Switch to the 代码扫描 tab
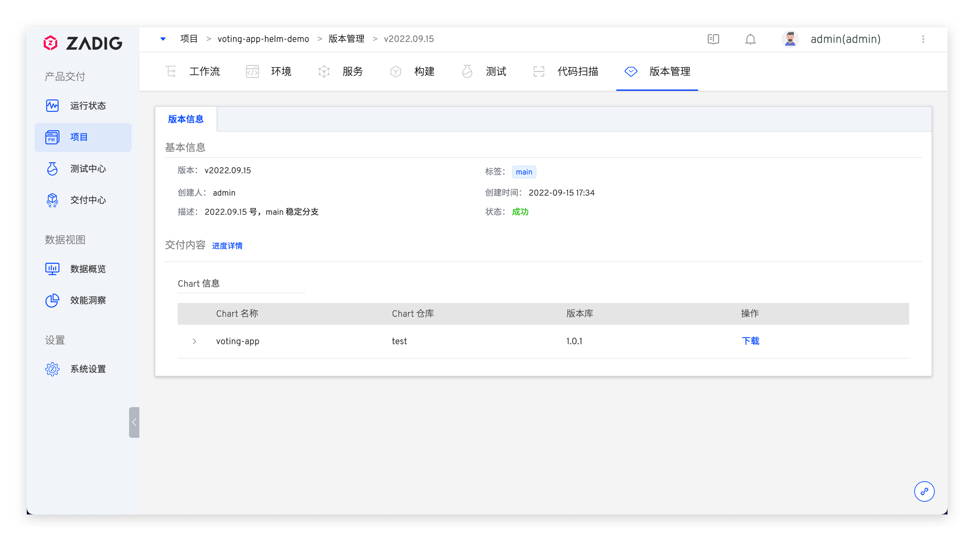 click(577, 71)
